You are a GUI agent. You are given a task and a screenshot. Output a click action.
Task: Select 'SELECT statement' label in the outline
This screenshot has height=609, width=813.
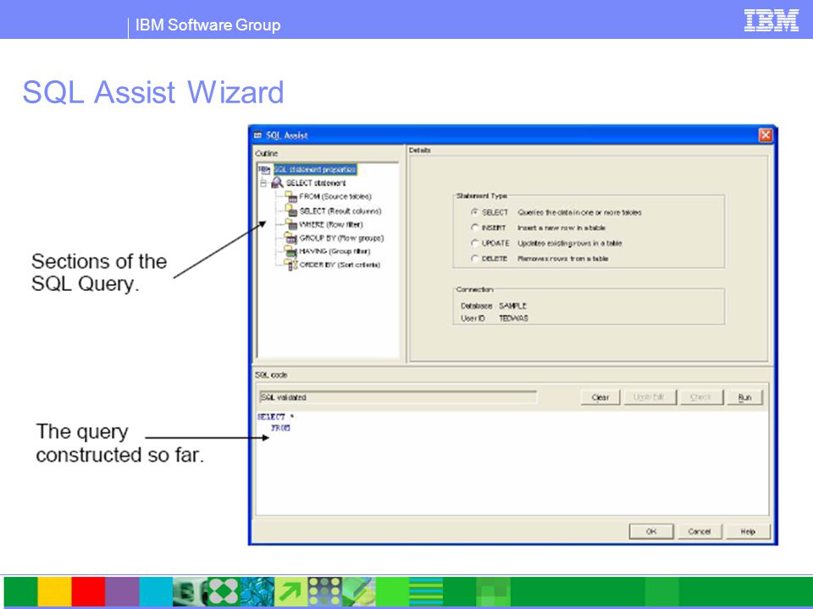316,183
